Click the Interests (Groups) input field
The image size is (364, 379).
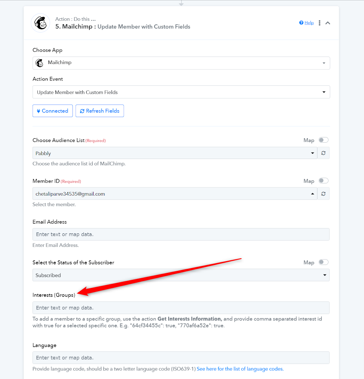(181, 308)
